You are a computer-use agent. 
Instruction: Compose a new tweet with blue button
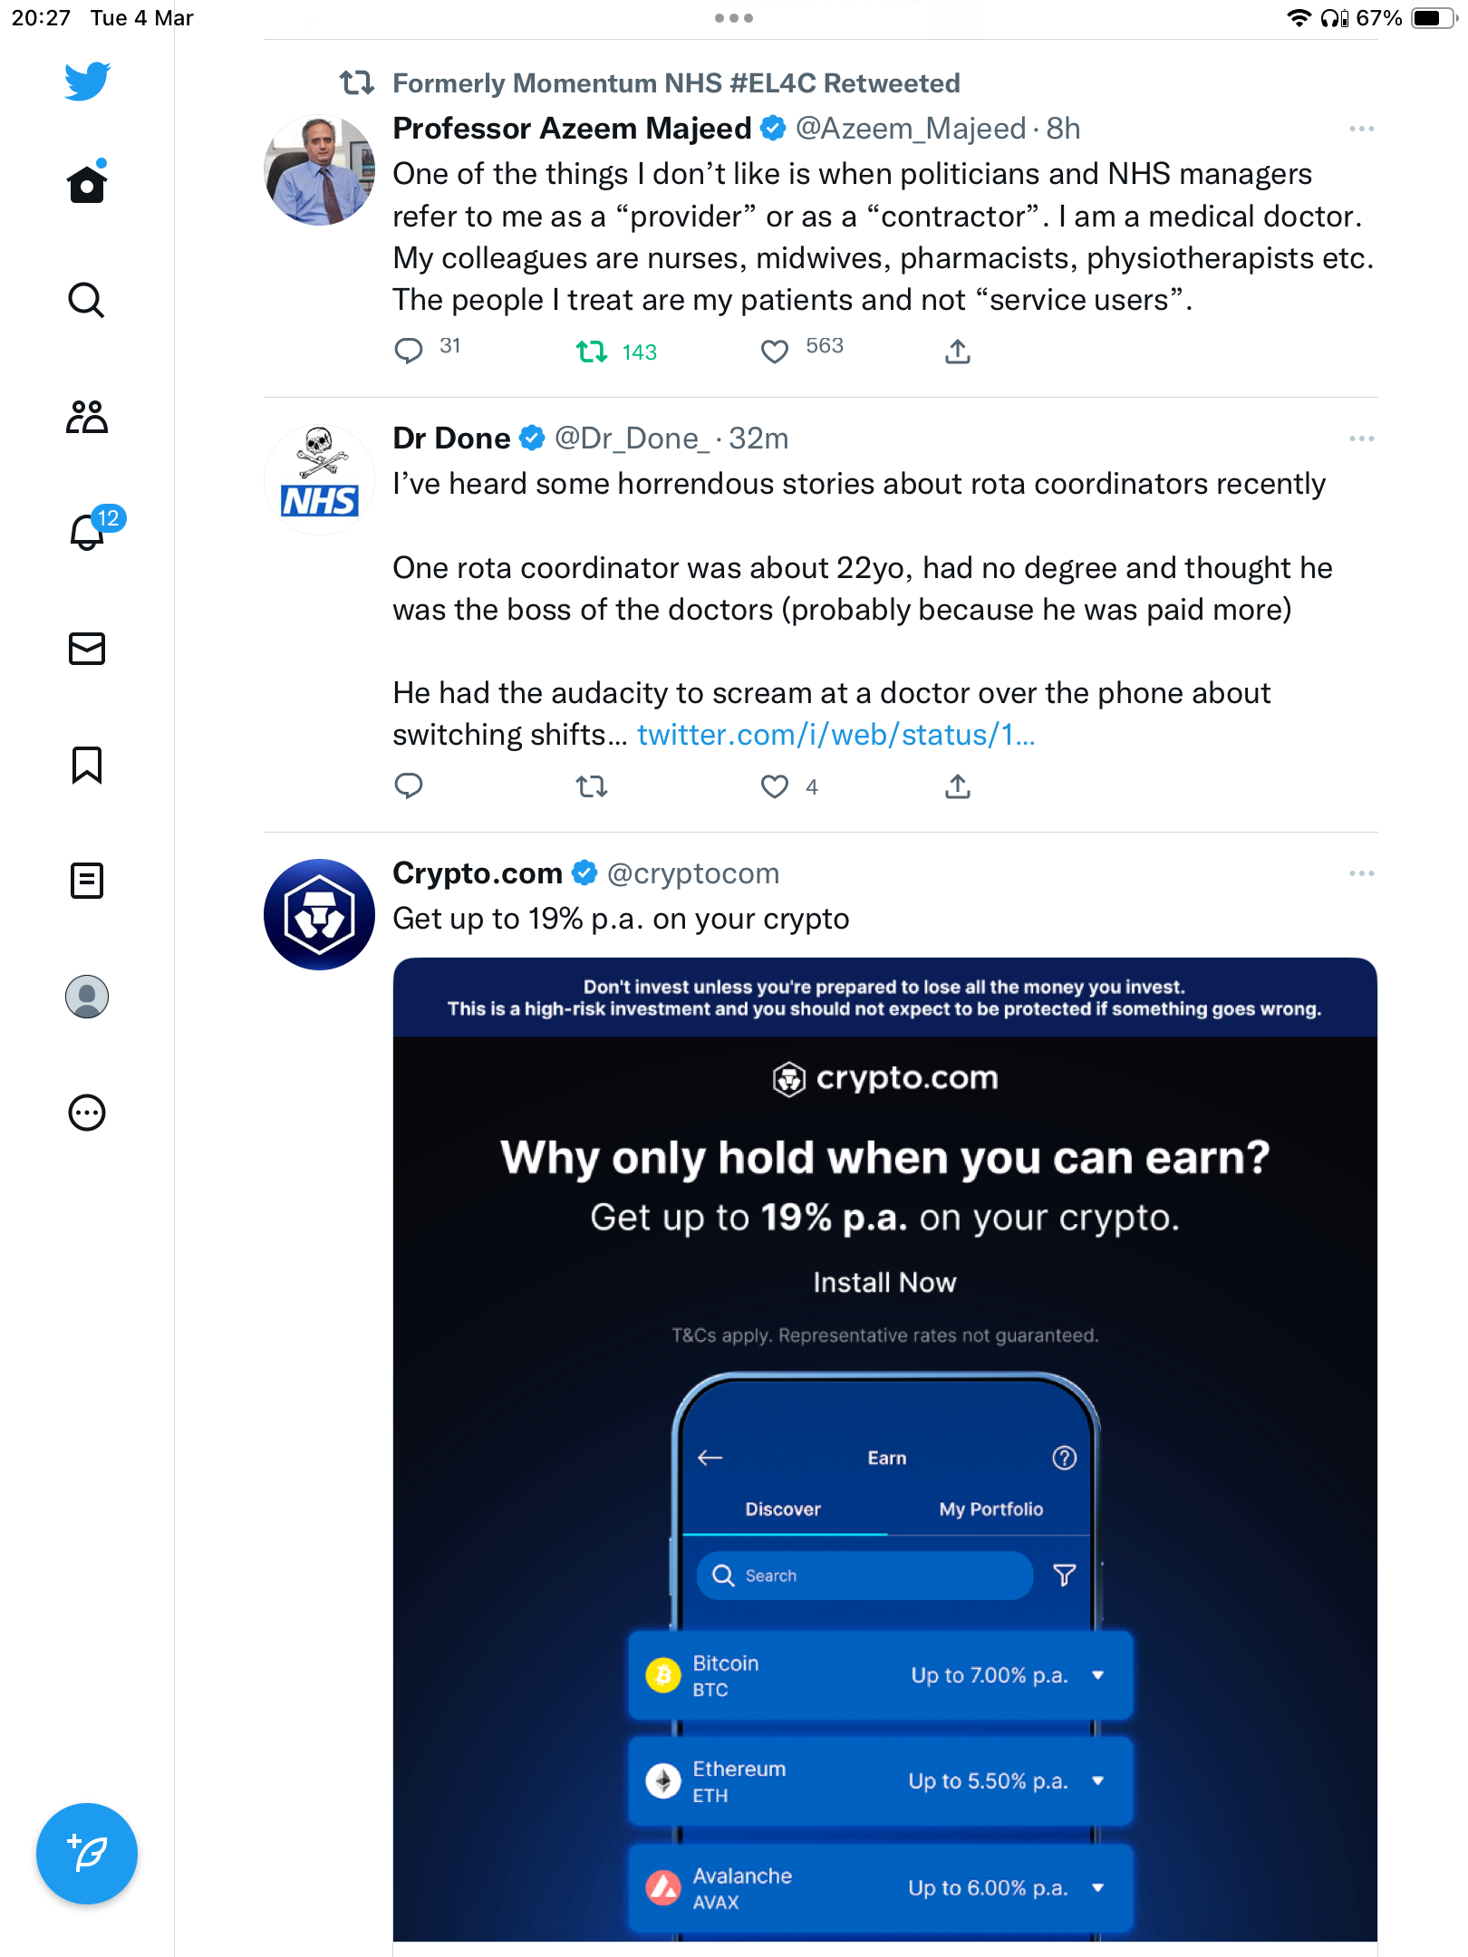point(87,1854)
